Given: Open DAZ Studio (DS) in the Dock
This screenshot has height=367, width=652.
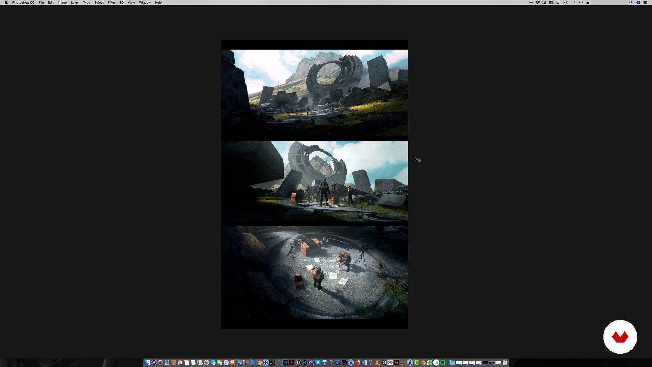Looking at the screenshot, I should [x=272, y=363].
